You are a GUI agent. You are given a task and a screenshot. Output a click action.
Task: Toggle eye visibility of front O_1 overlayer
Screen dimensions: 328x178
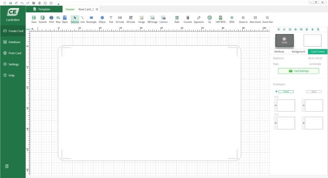coord(275,123)
